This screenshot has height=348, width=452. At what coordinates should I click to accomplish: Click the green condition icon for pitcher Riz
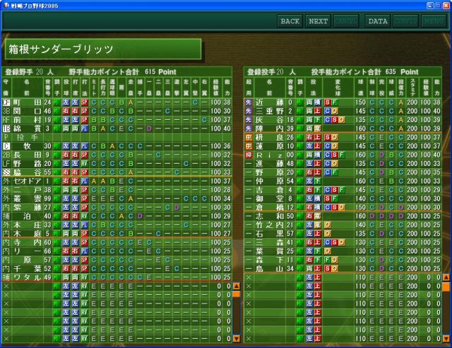coord(299,155)
